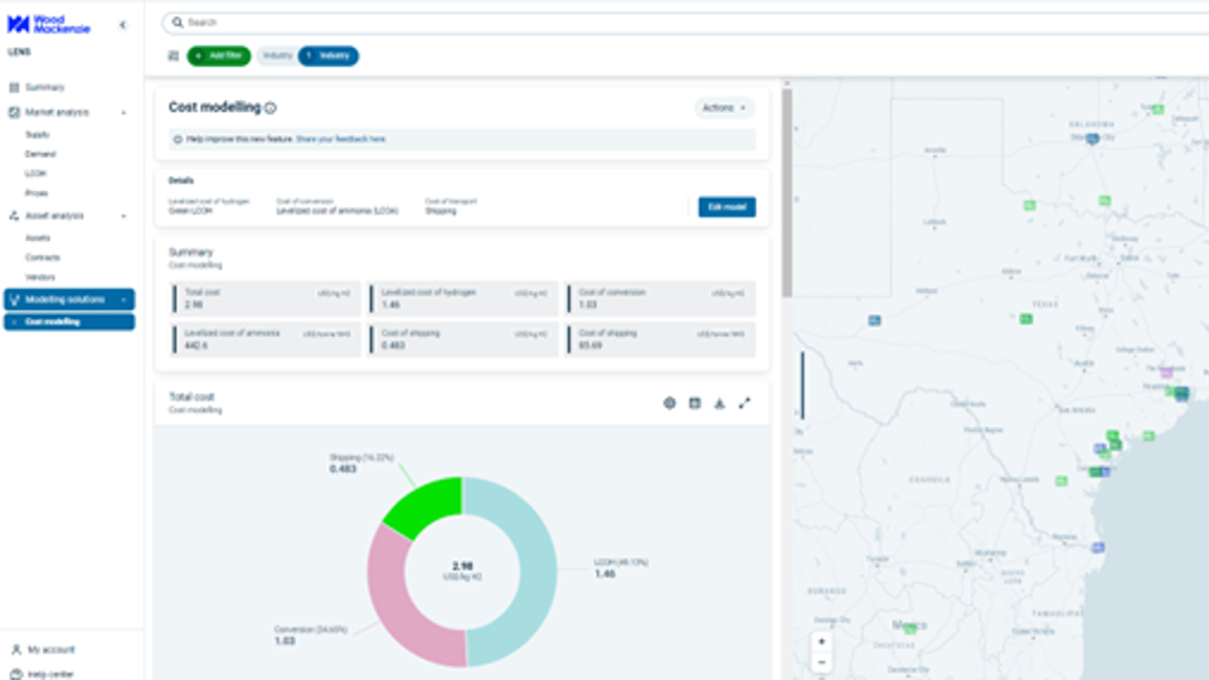Screen dimensions: 1209x680
Task: Zoom out on the map
Action: 821,662
